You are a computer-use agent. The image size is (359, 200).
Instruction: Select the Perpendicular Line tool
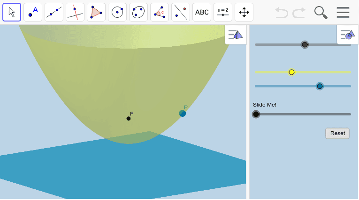[75, 12]
